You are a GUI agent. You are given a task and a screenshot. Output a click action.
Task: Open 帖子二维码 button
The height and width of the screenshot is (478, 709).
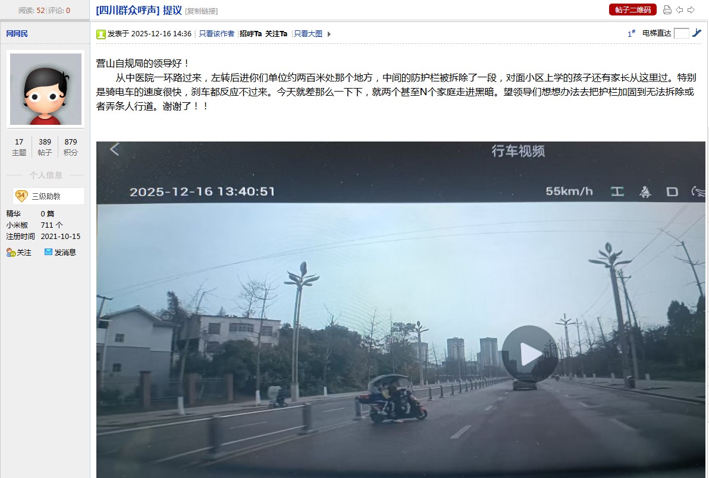tap(633, 10)
